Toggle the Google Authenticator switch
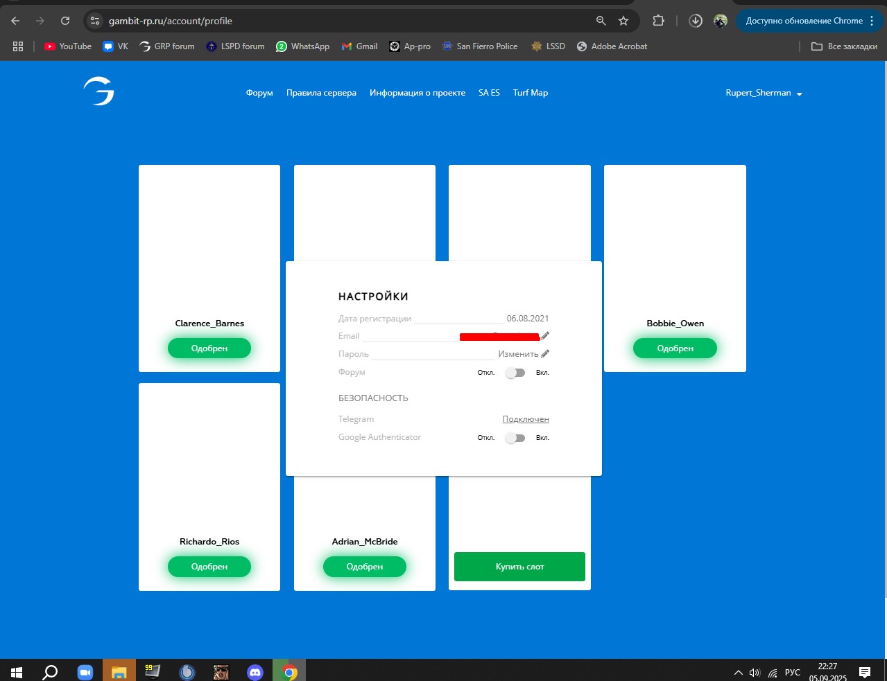Screen dimensions: 887x681 [515, 438]
